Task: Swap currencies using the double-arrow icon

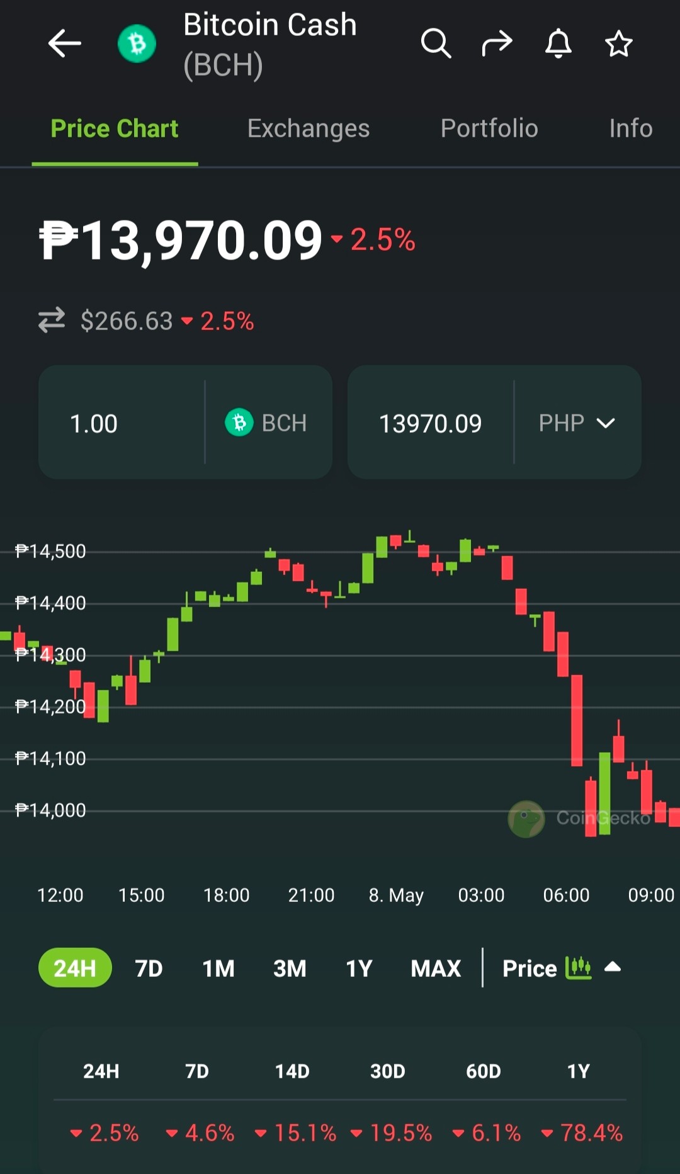Action: [x=52, y=320]
